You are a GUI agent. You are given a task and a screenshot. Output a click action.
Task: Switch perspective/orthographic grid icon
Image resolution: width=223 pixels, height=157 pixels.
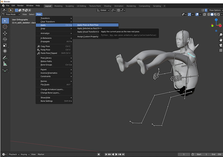pos(221,50)
